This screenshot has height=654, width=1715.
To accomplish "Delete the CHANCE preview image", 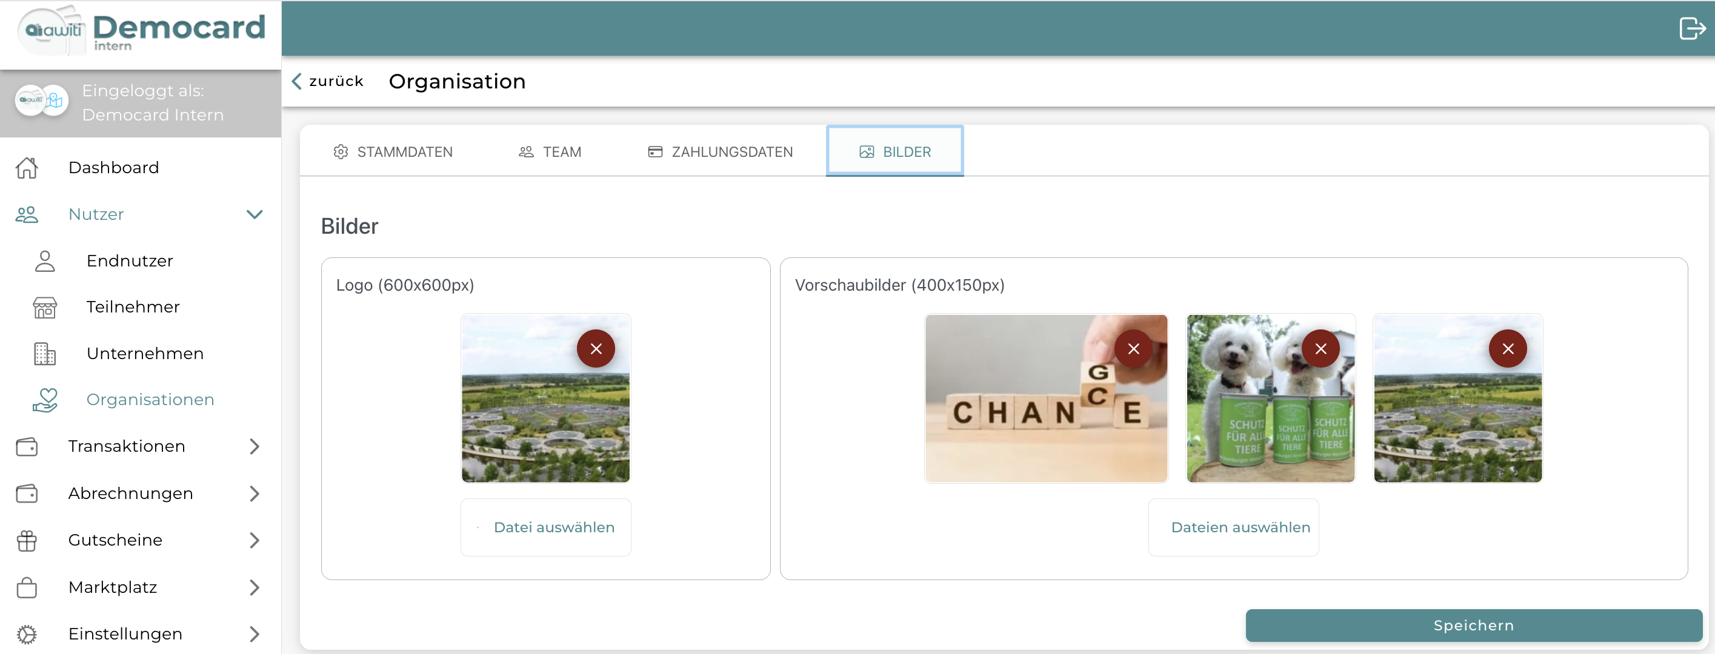I will point(1133,349).
